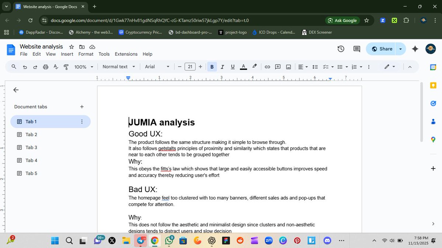
Task: Open Google Keep side panel
Action: 433,85
